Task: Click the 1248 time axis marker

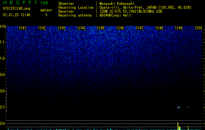Action: [159, 28]
